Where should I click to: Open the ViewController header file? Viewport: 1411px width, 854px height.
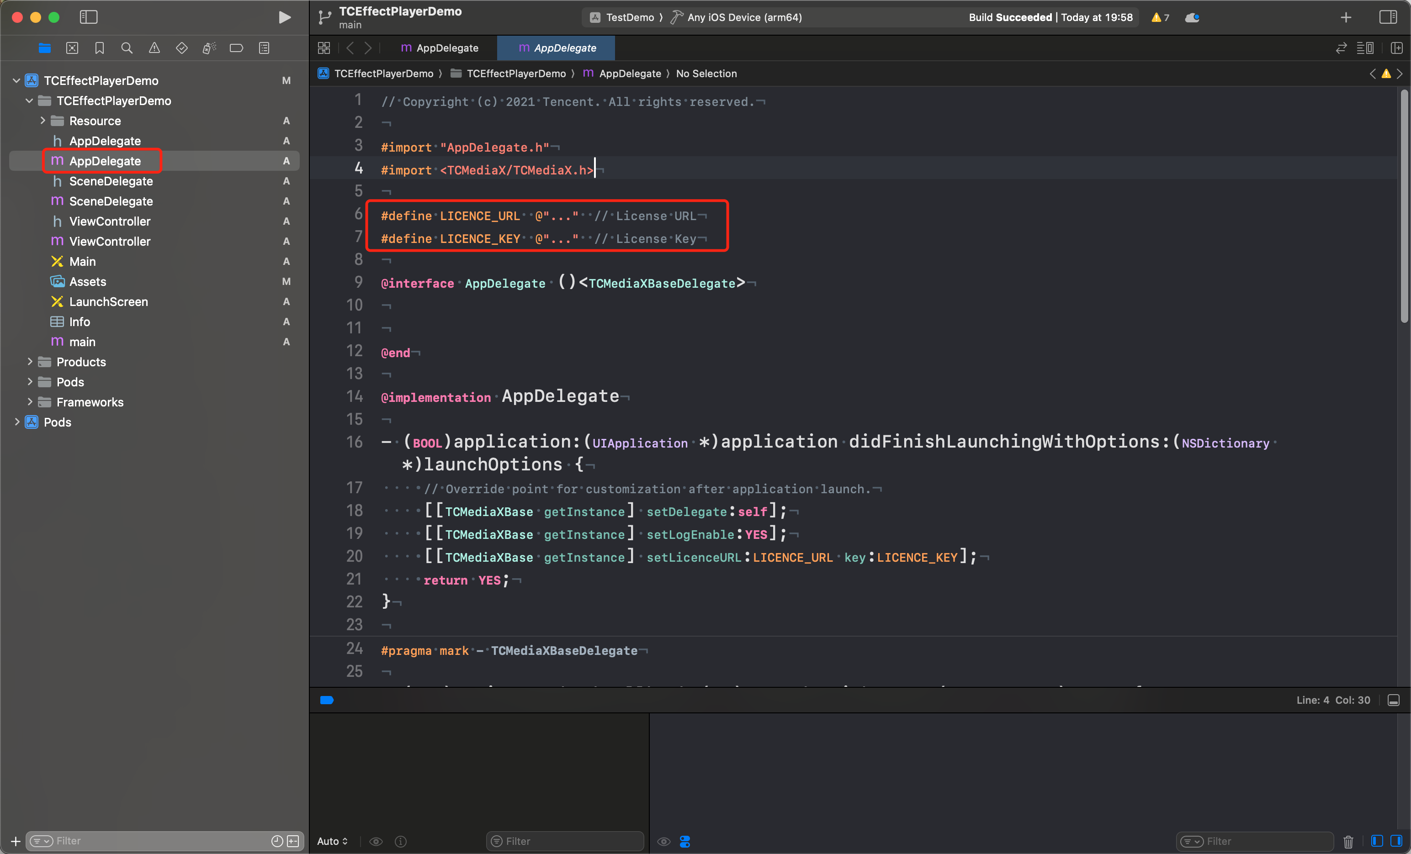pos(154,221)
